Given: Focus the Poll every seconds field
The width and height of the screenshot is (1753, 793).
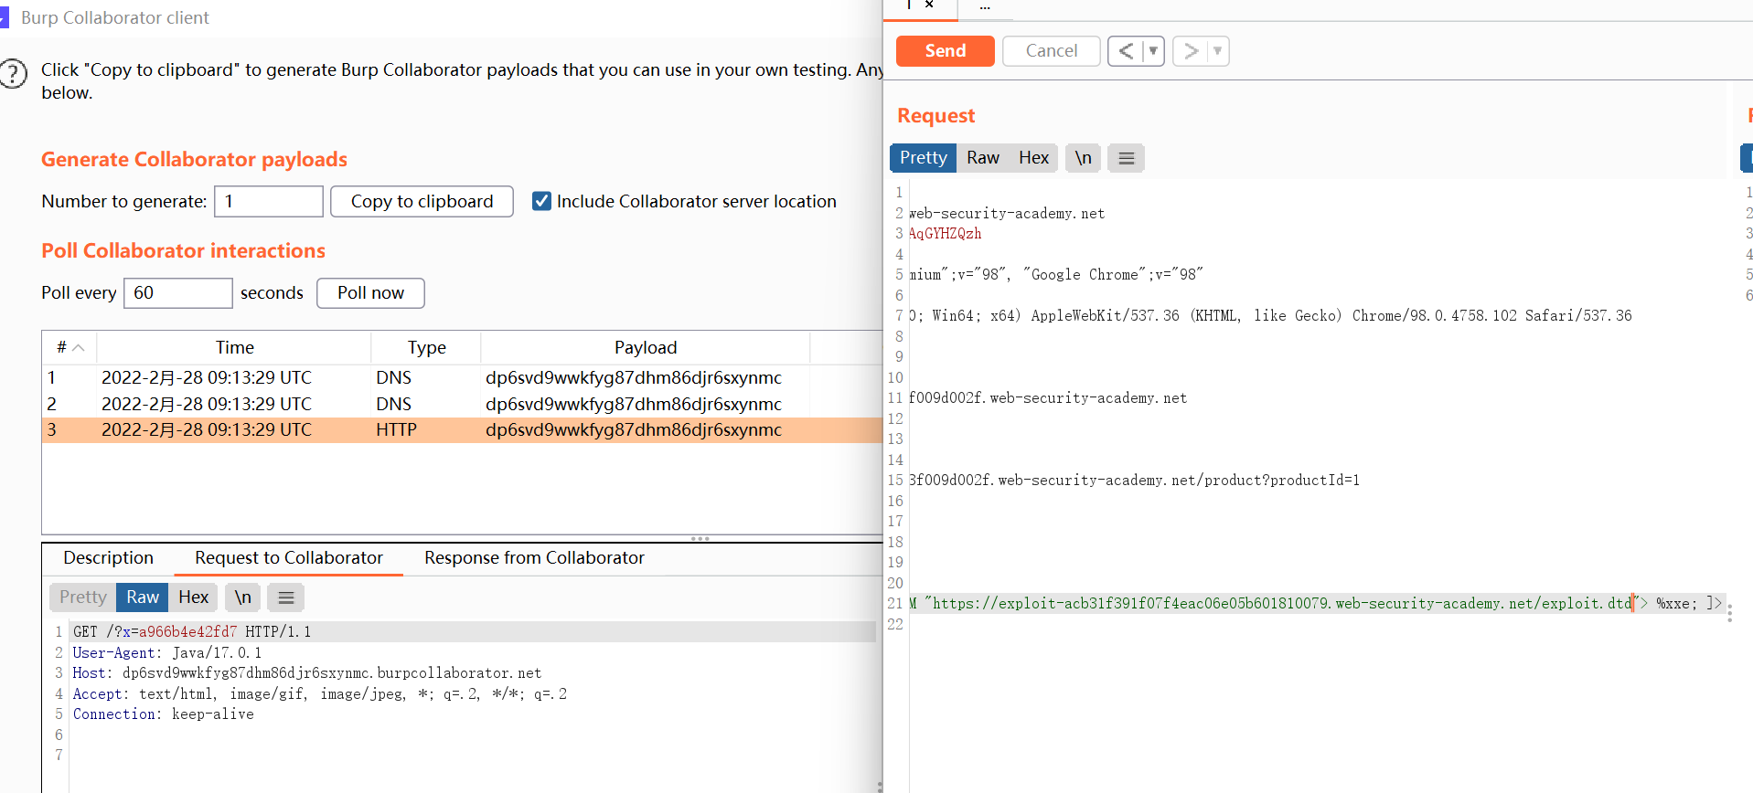Looking at the screenshot, I should point(178,293).
